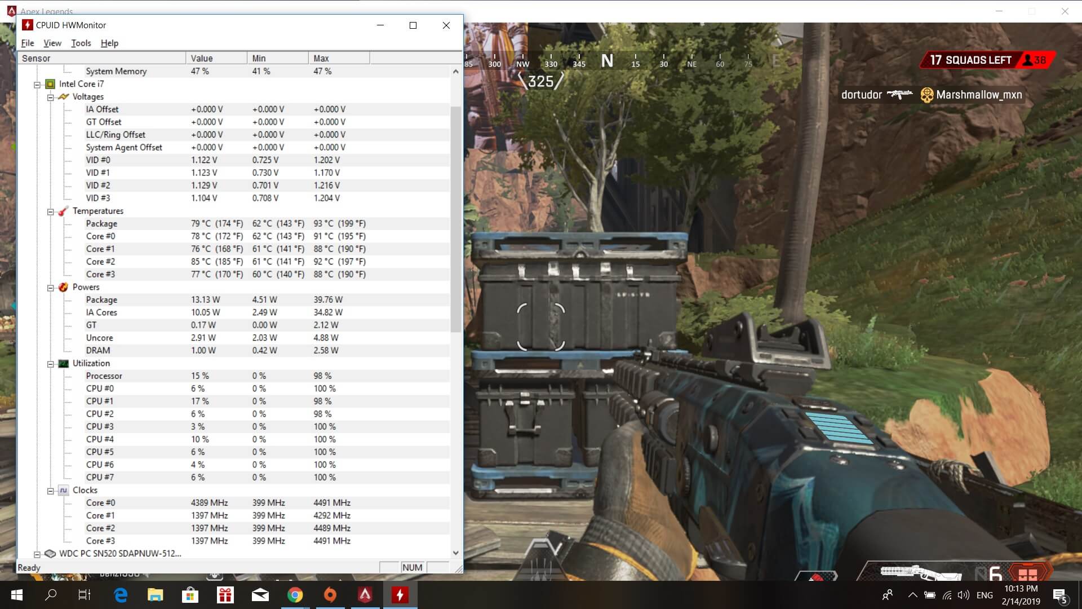Open the Help menu
1082x609 pixels.
pyautogui.click(x=109, y=43)
